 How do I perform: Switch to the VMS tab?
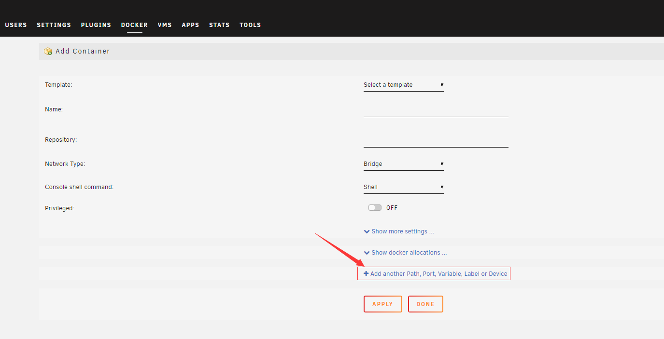(x=165, y=25)
